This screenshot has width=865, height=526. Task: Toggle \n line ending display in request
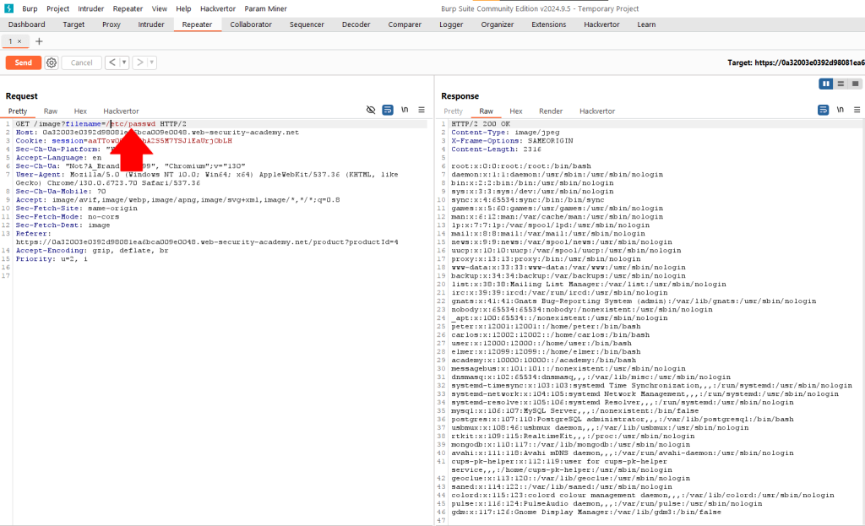pos(405,110)
